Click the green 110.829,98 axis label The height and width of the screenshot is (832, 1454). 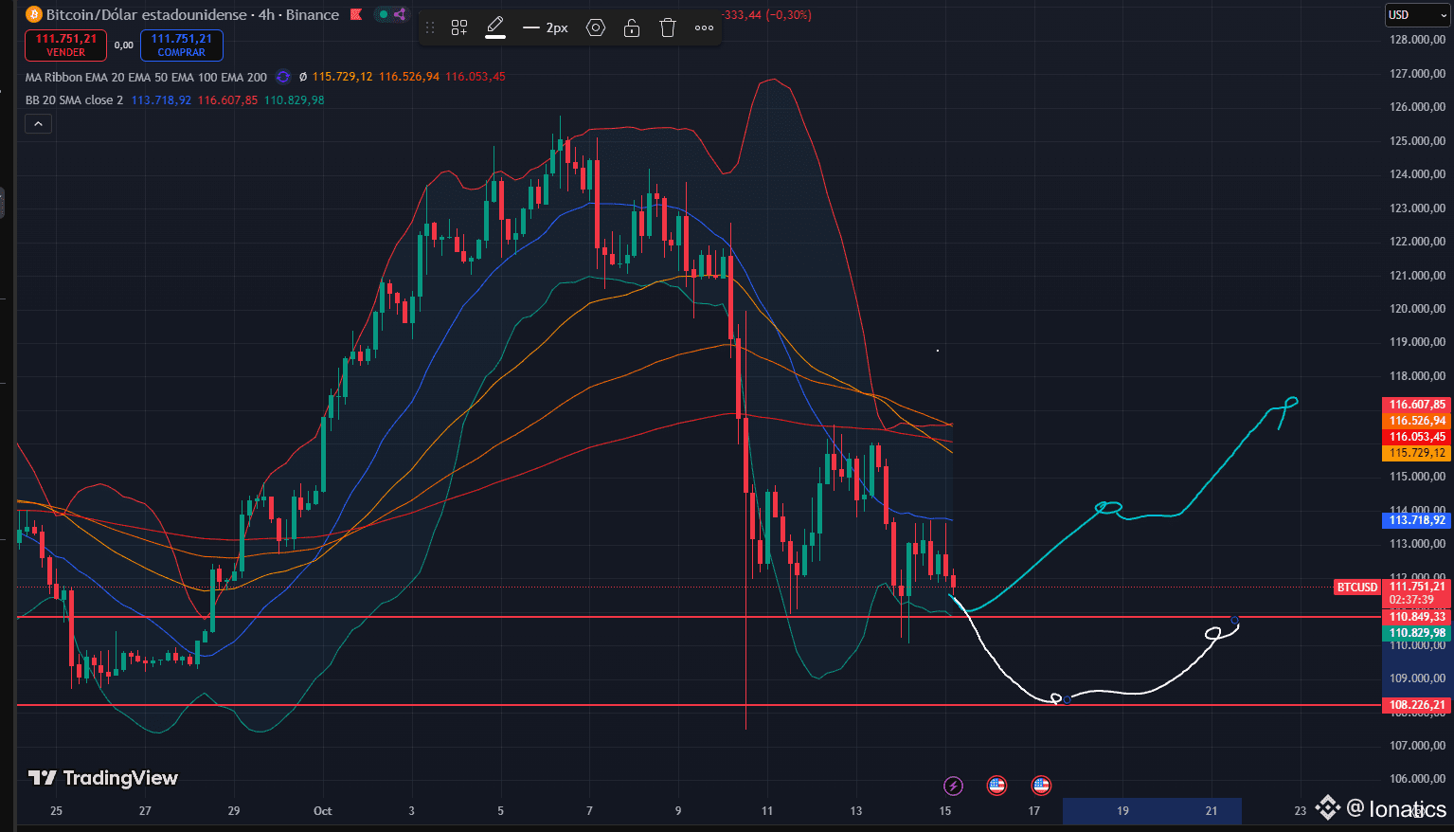click(x=1417, y=633)
